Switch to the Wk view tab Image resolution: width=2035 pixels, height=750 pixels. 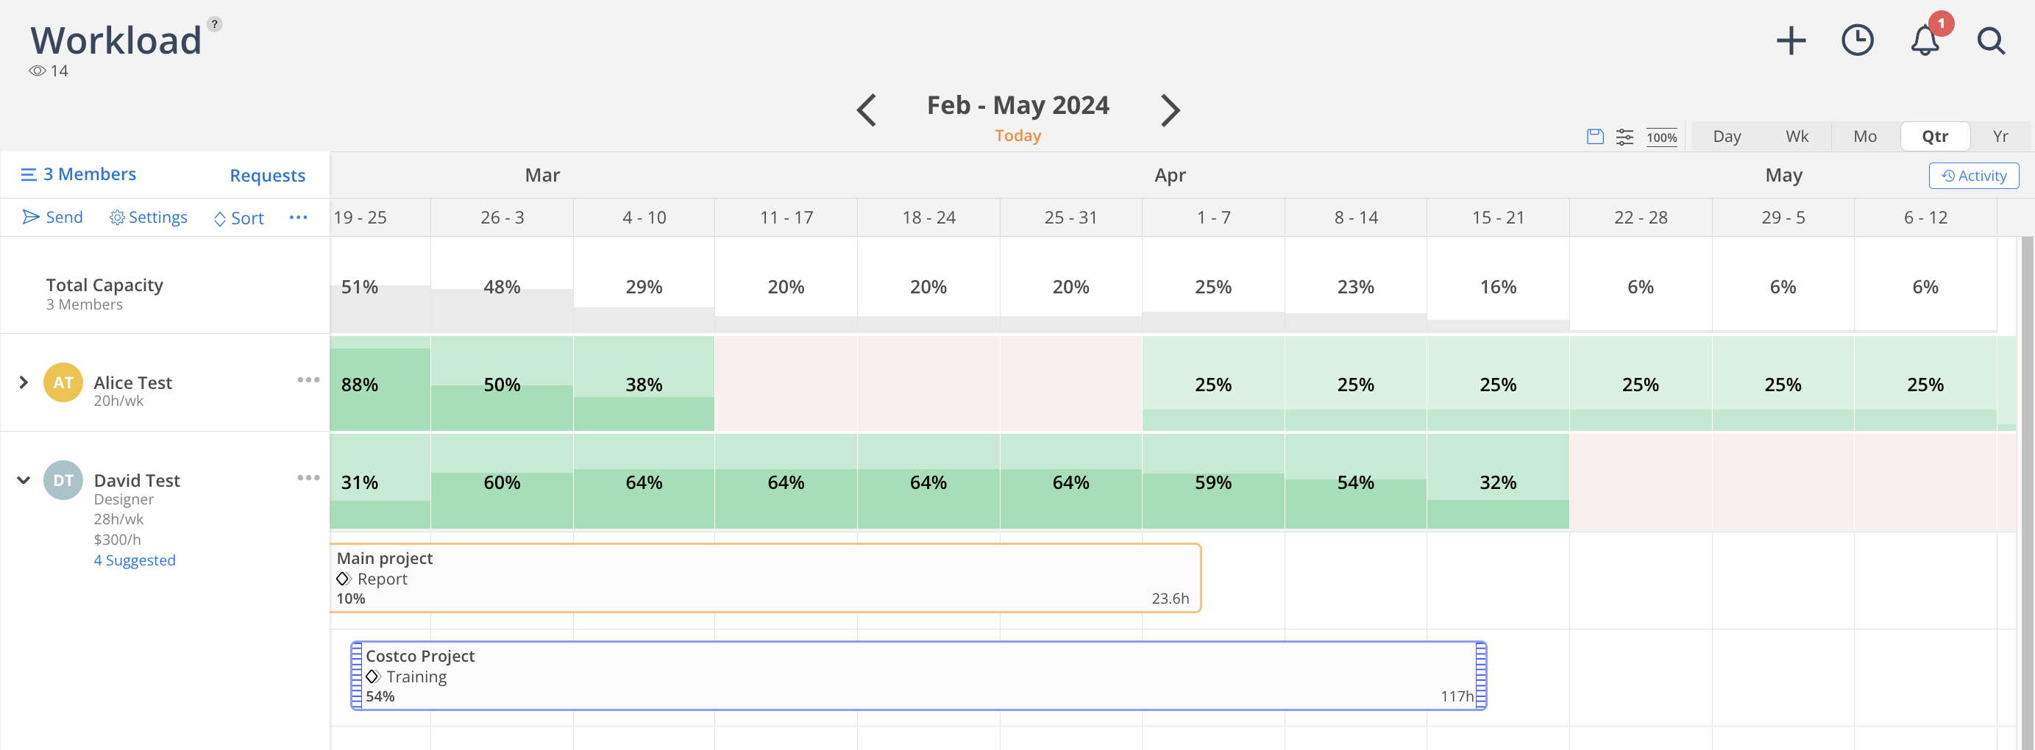point(1797,136)
